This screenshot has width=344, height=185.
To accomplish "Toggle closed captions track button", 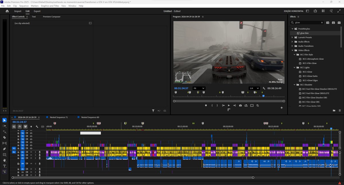I will 43,127.
